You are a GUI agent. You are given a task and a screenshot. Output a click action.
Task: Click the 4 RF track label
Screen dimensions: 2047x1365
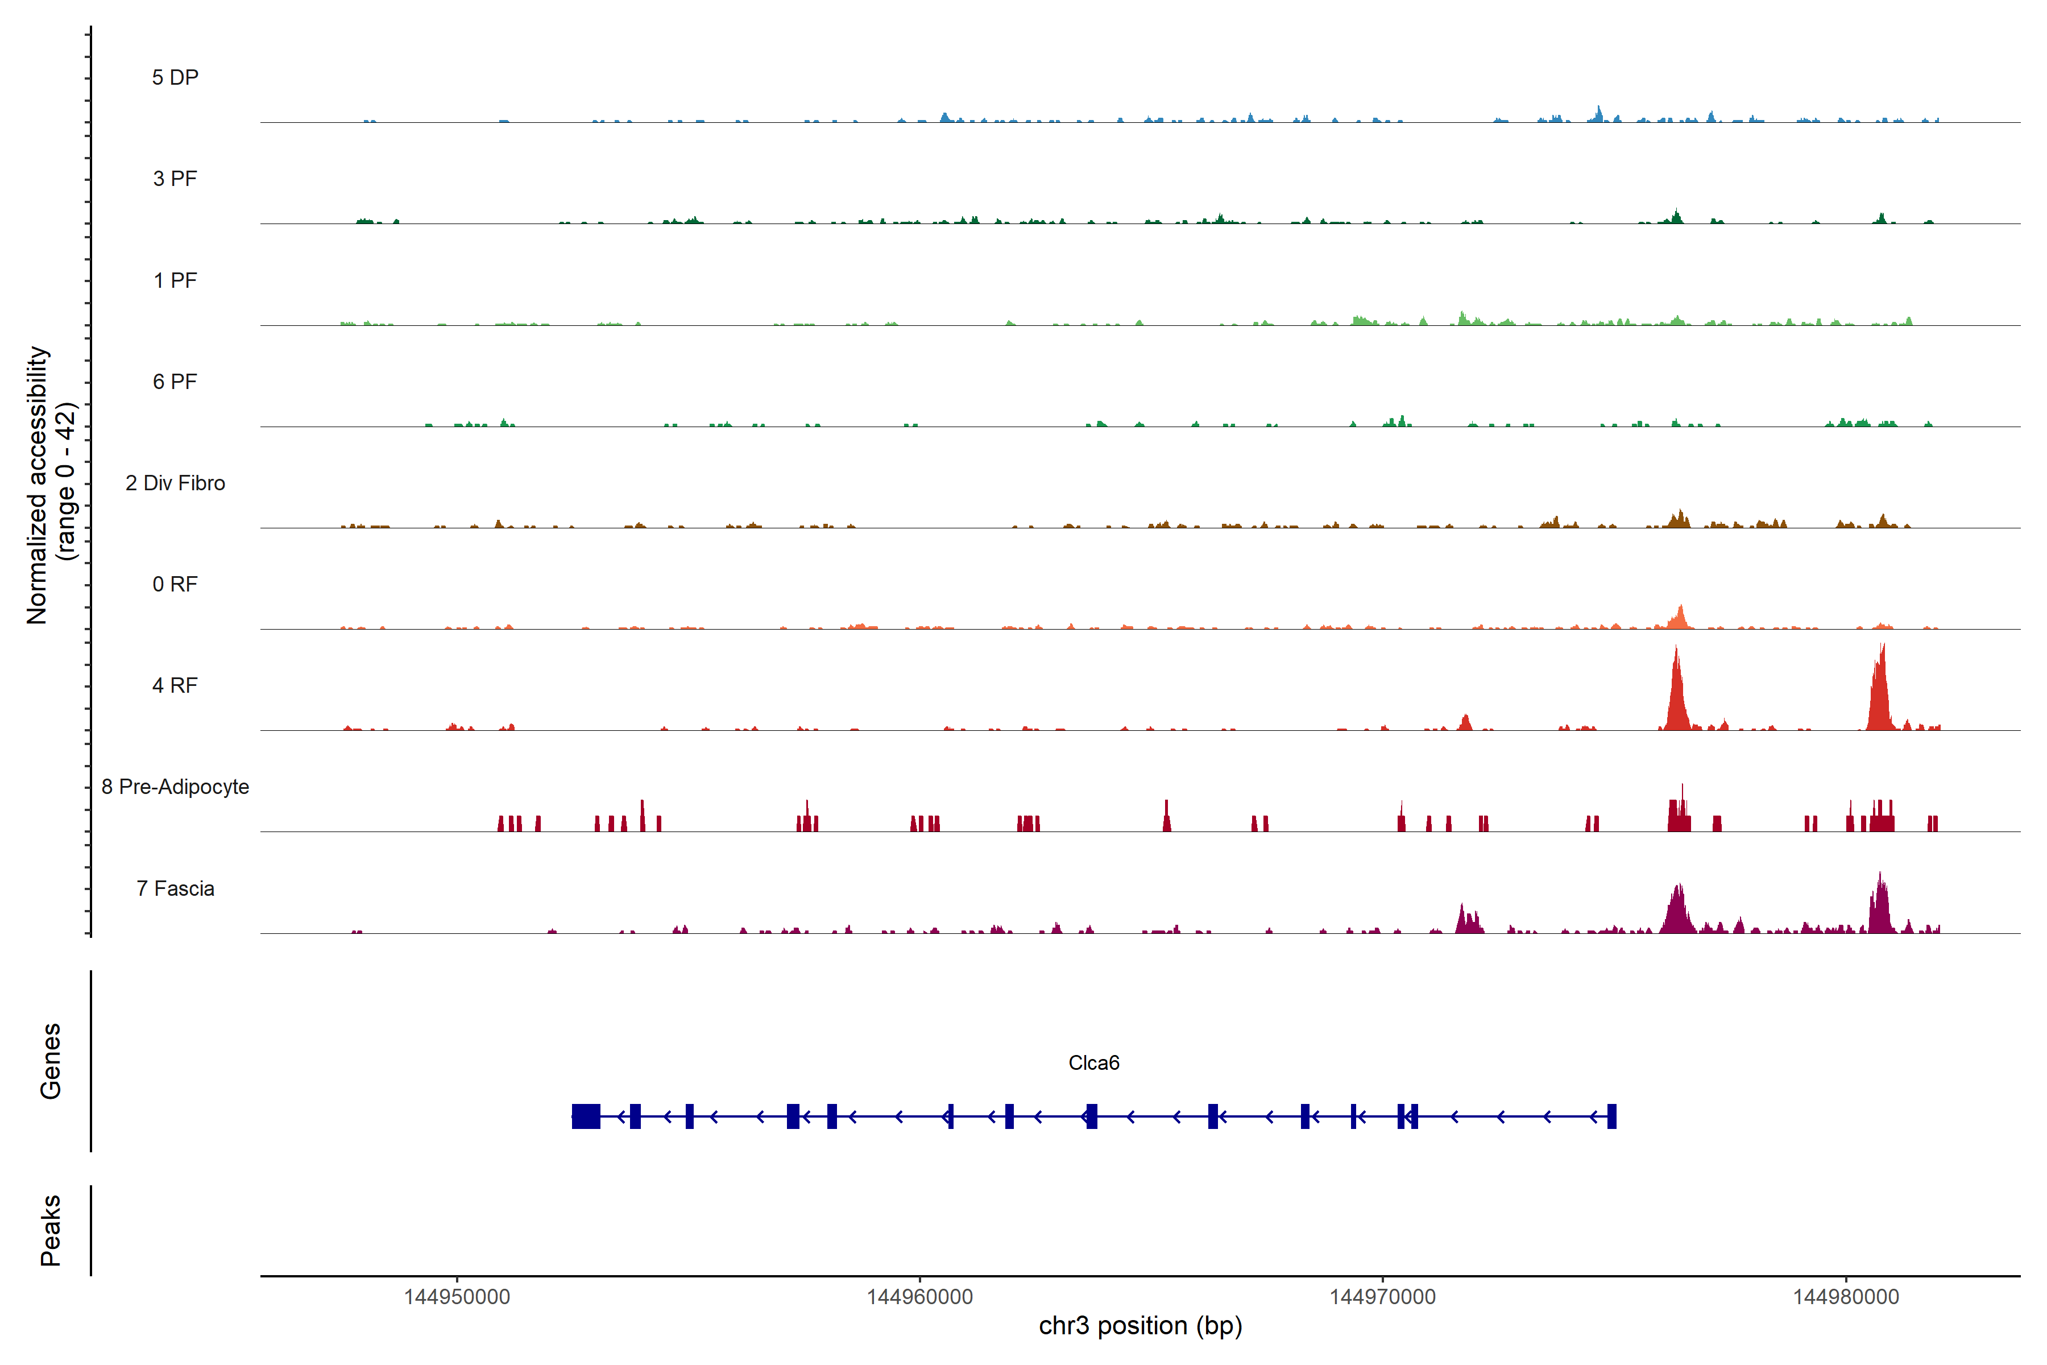175,685
